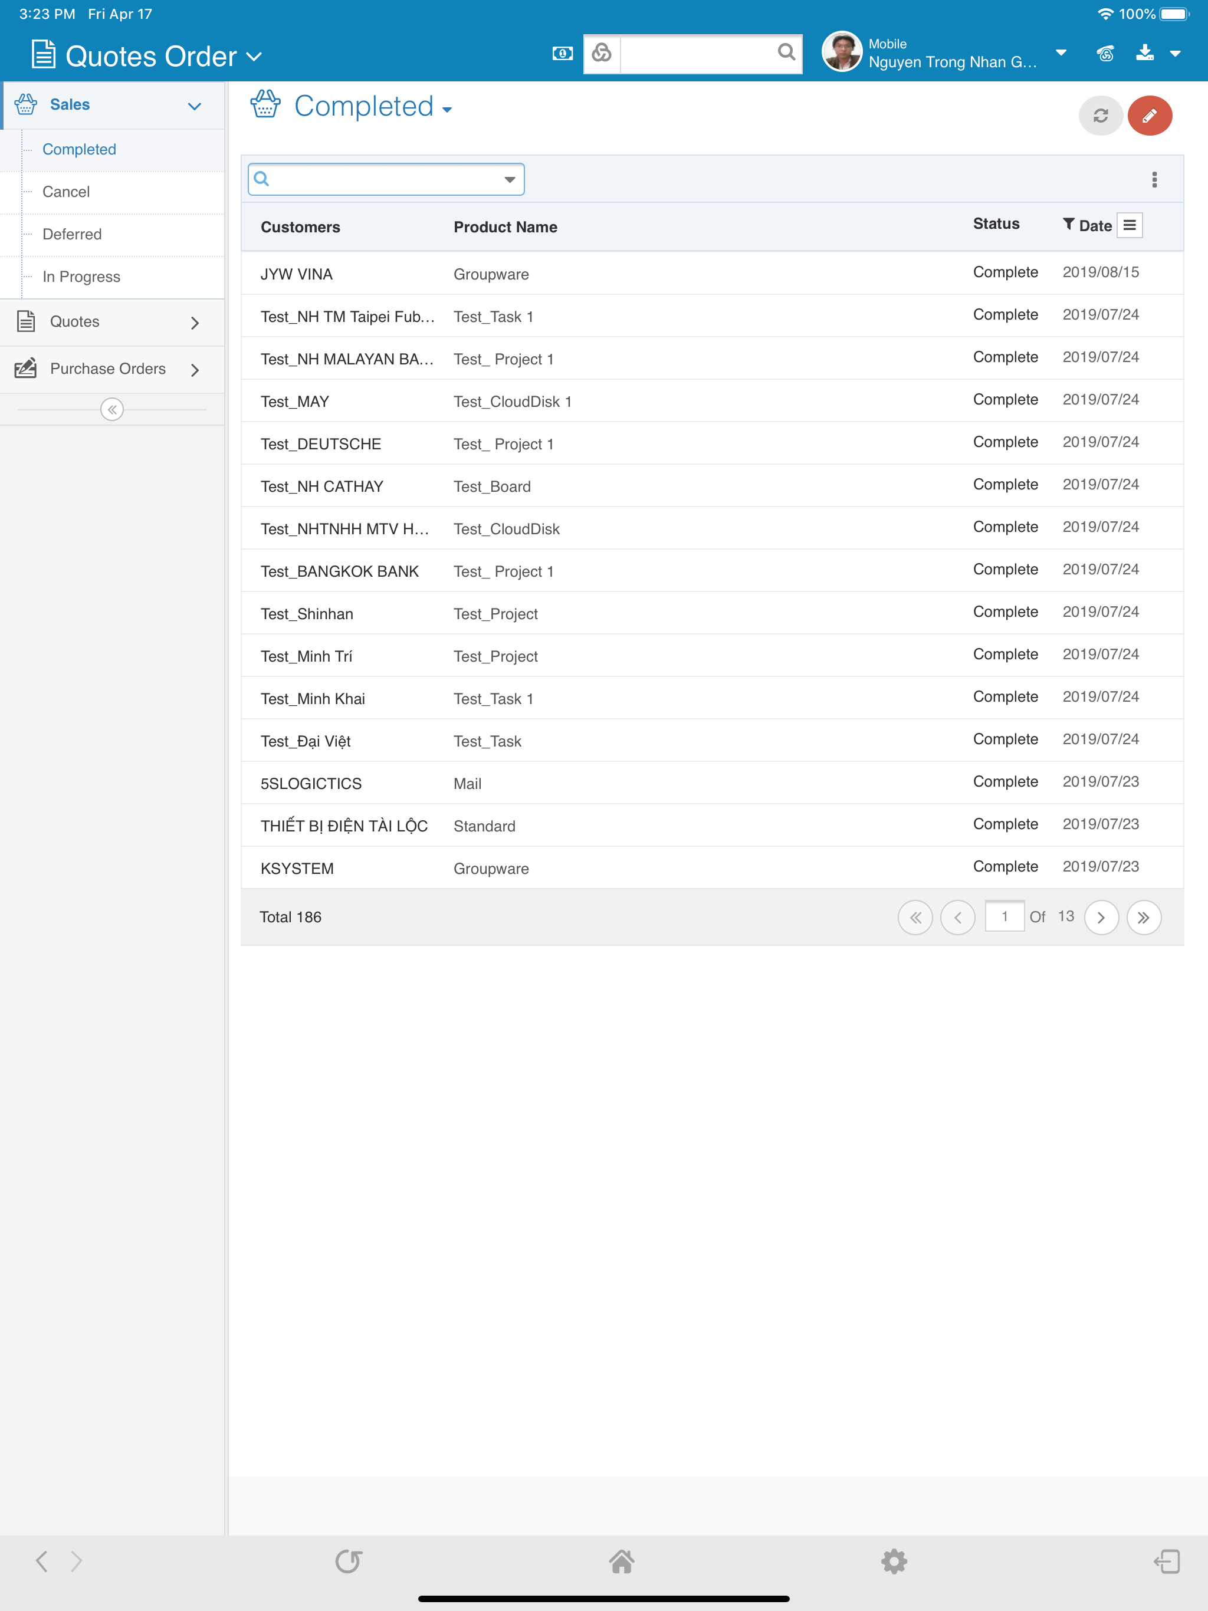Open the THIẾT BỊ ĐIỆN TÀI LỘC row
Screen dimensions: 1208x1611
click(x=712, y=825)
